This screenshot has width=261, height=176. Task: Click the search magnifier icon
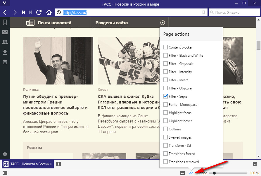[x=212, y=12]
